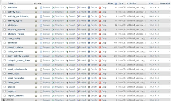Click Drop text link for groups
Screen dimensions: 191x101
[x=104, y=87]
